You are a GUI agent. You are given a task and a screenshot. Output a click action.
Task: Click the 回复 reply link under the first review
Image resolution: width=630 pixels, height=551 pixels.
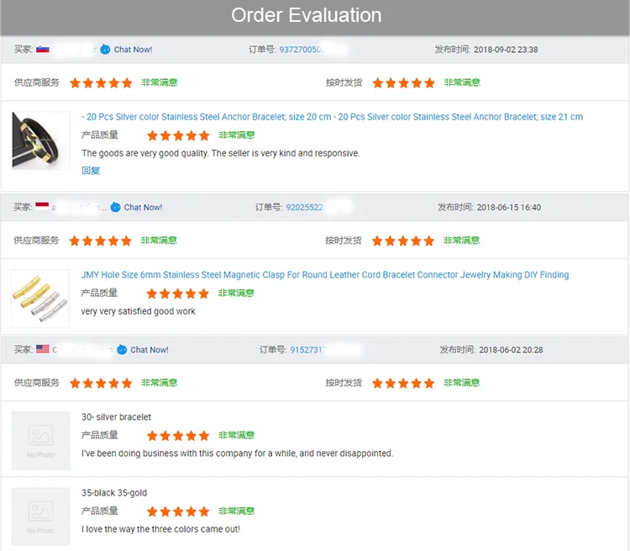[x=91, y=171]
